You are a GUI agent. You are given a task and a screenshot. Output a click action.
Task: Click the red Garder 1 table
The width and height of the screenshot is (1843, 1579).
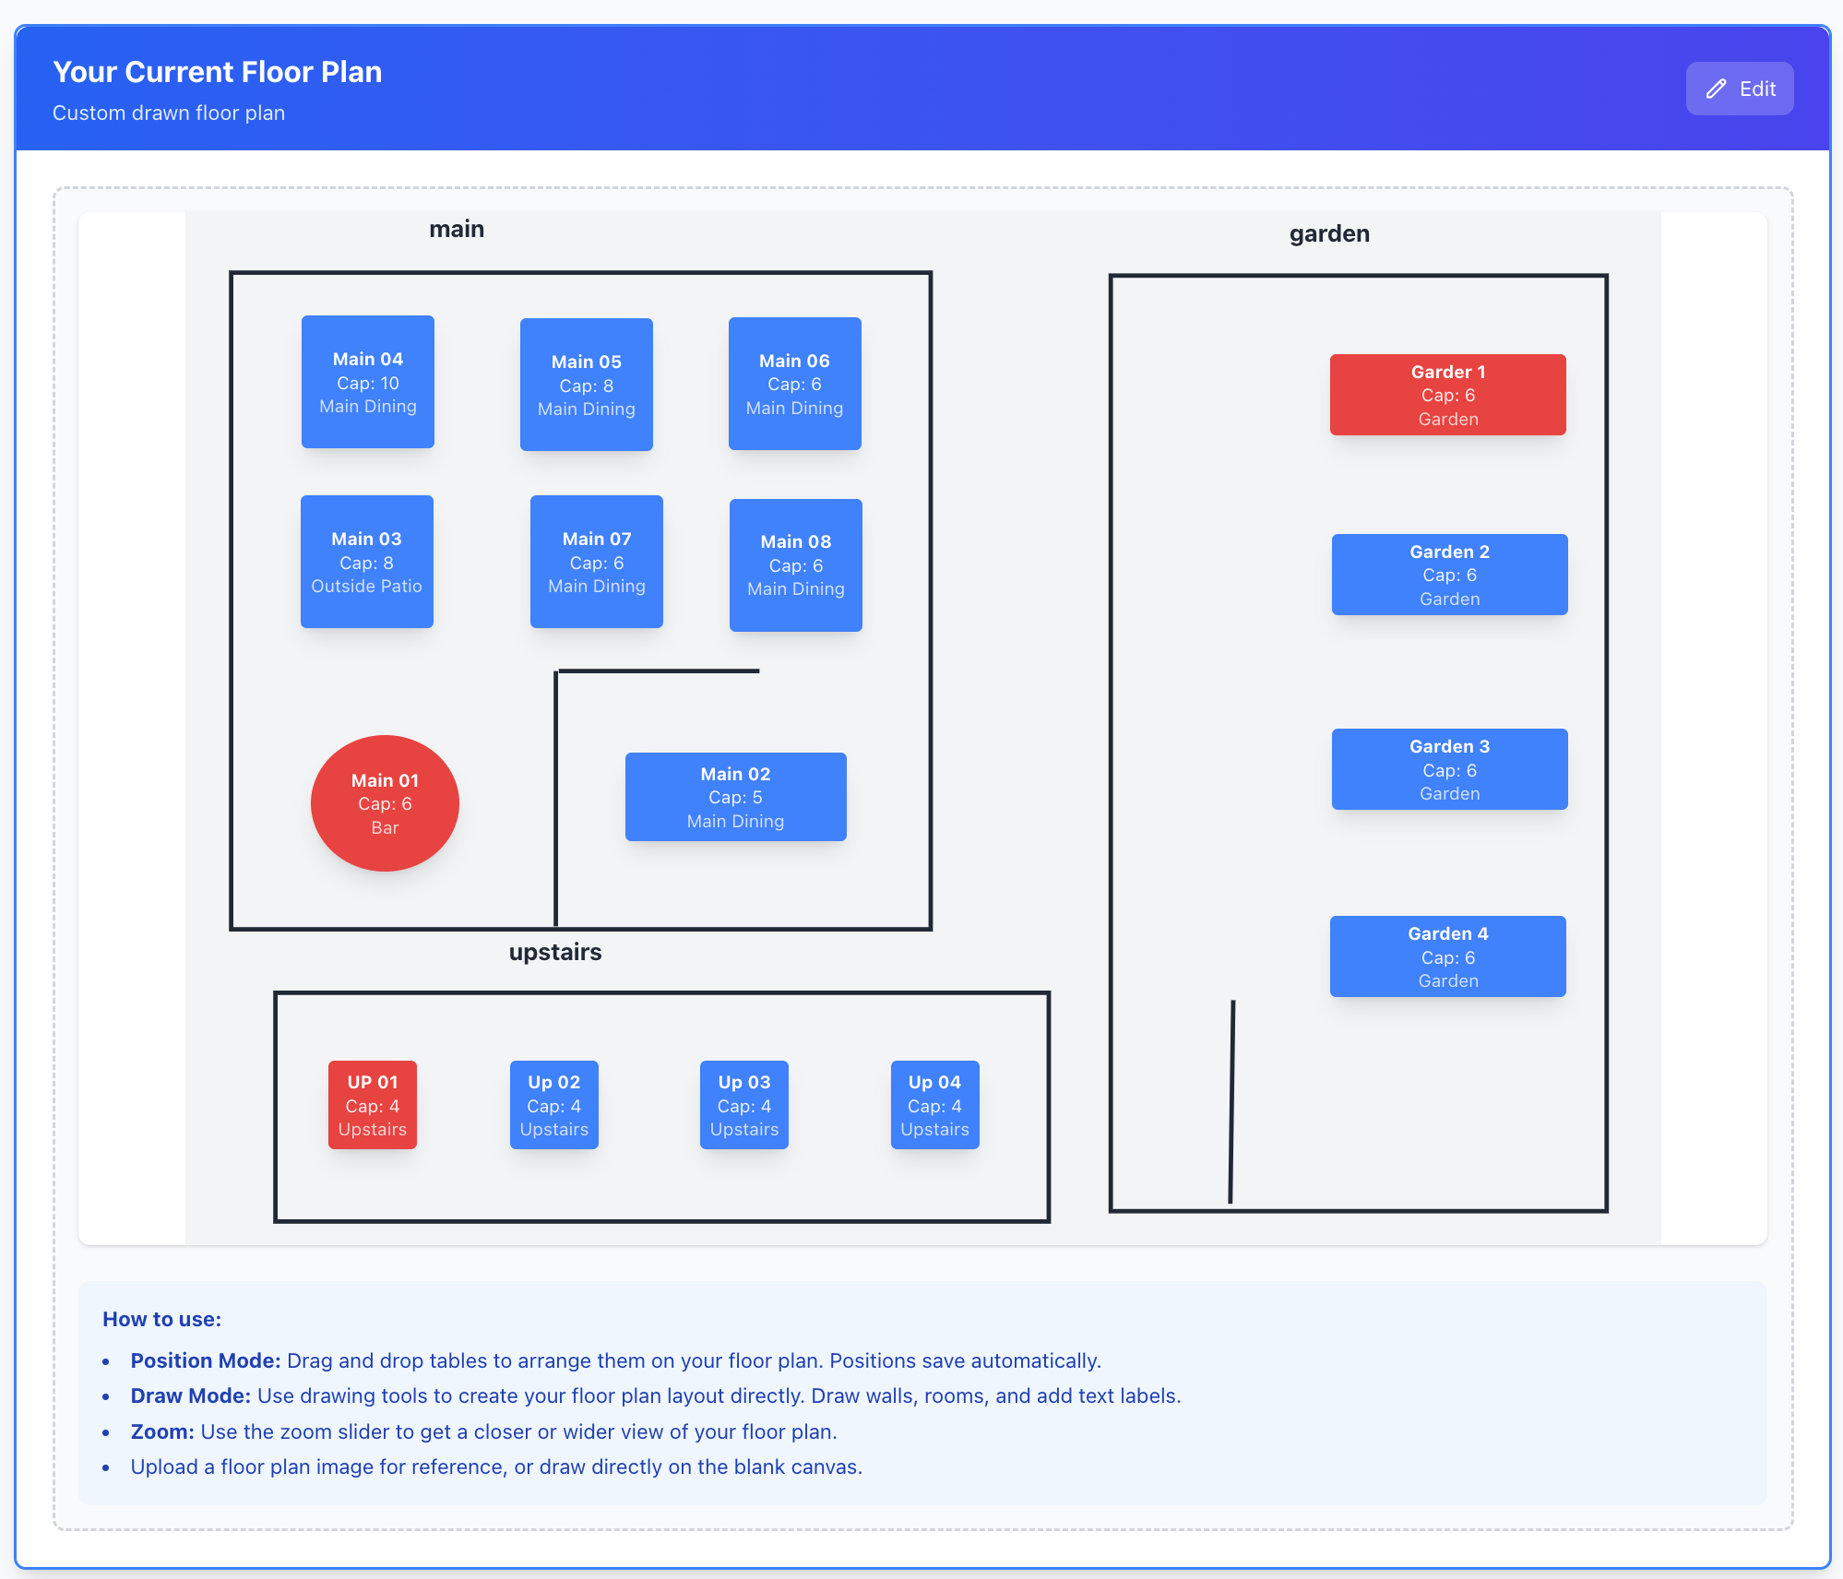click(1447, 395)
